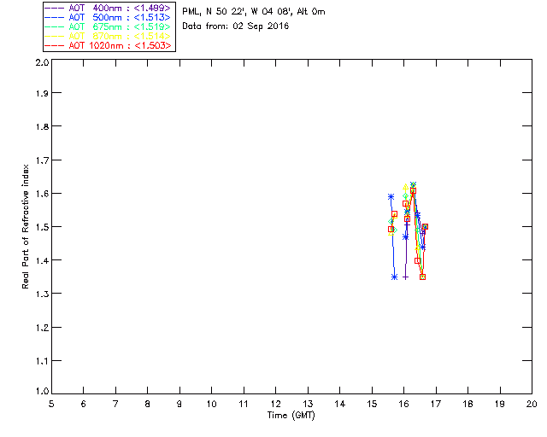547x437 pixels.
Task: Click the x-axis tick label 15
Action: coord(372,404)
